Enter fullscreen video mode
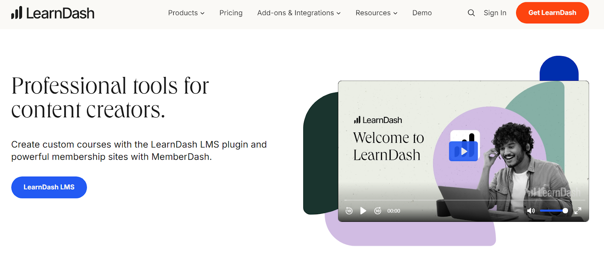This screenshot has width=604, height=272. [x=578, y=211]
